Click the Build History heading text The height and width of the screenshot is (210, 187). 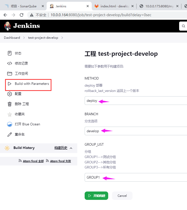[x=24, y=148]
